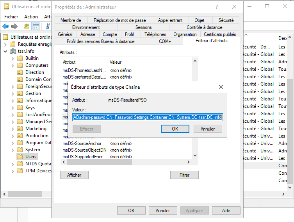Go up one level with folder icon
Viewport: 294px width, 222px height.
tap(27, 26)
